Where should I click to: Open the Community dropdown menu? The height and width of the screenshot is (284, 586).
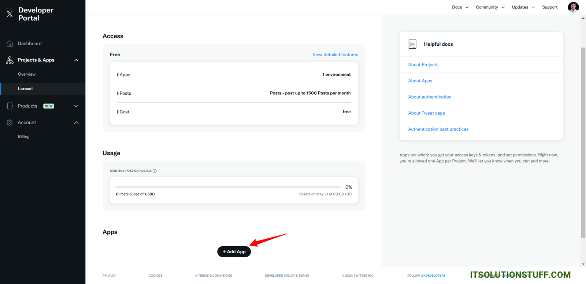490,7
